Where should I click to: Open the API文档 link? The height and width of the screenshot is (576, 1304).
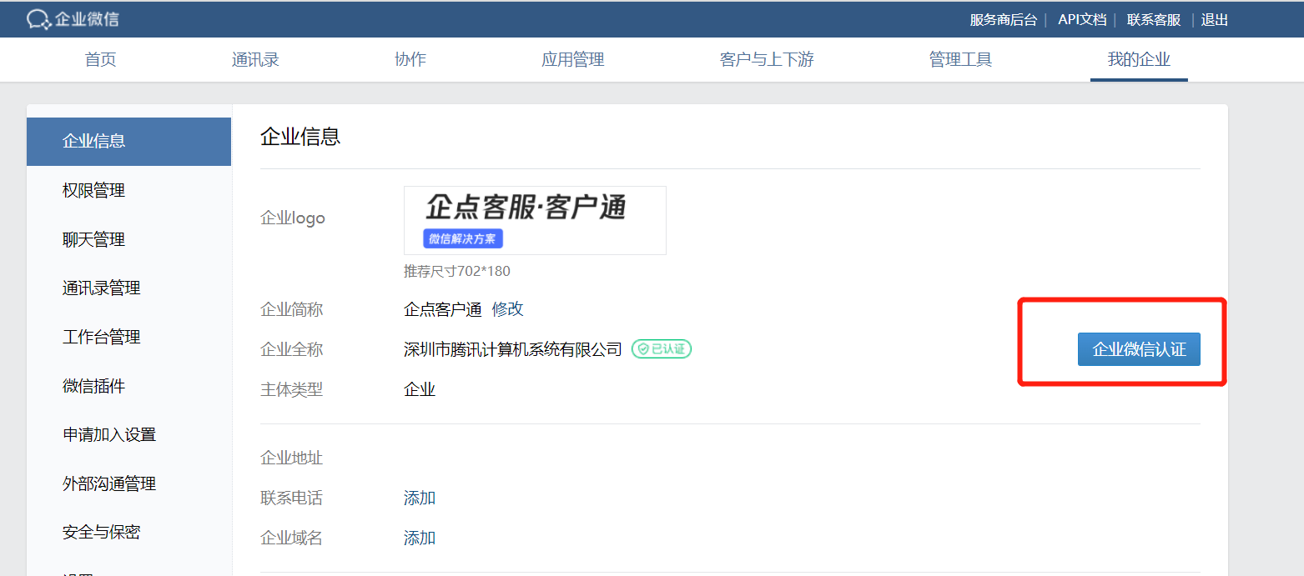pyautogui.click(x=1082, y=20)
